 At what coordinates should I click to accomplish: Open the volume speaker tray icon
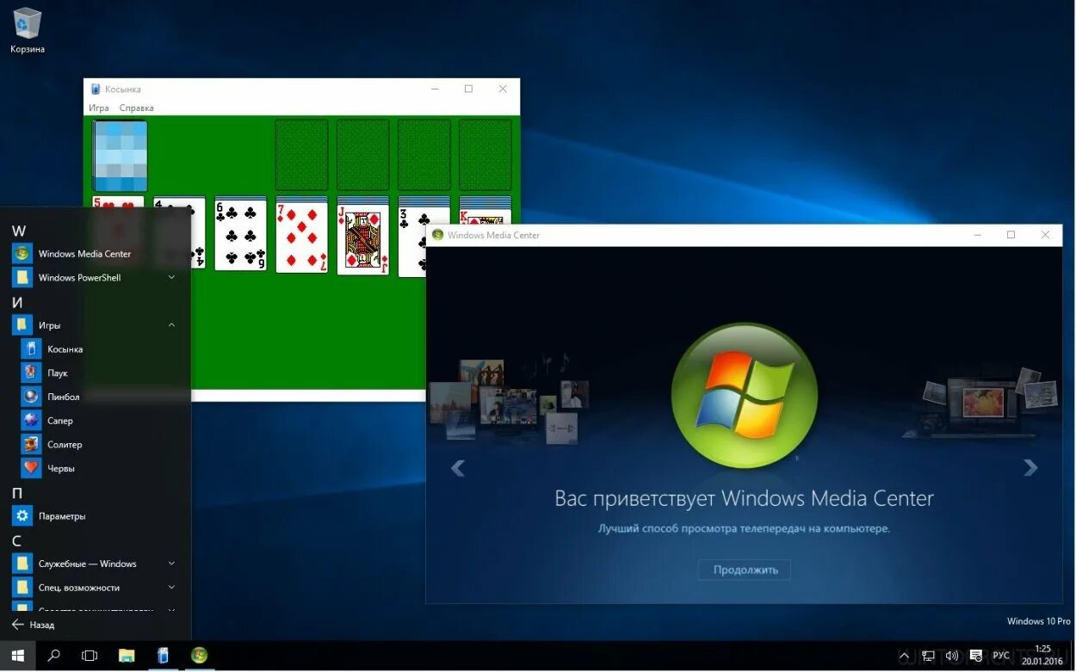click(952, 656)
